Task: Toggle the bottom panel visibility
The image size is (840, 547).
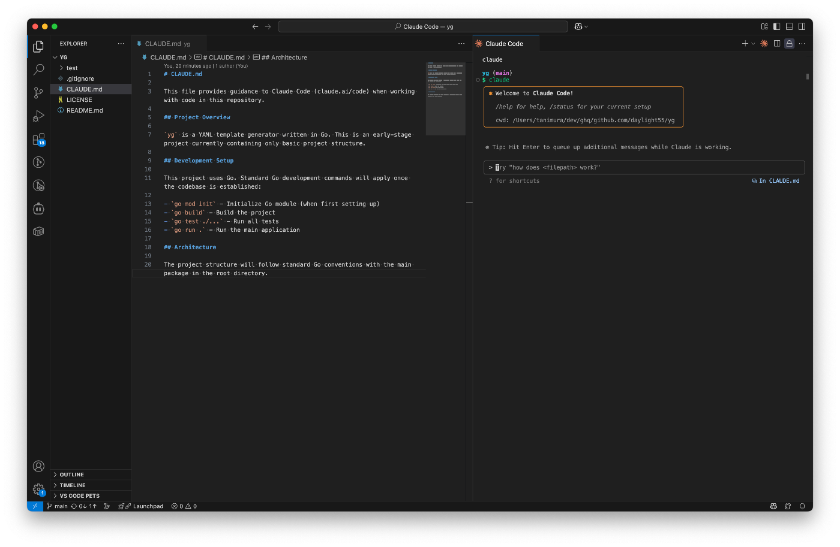Action: [x=790, y=26]
